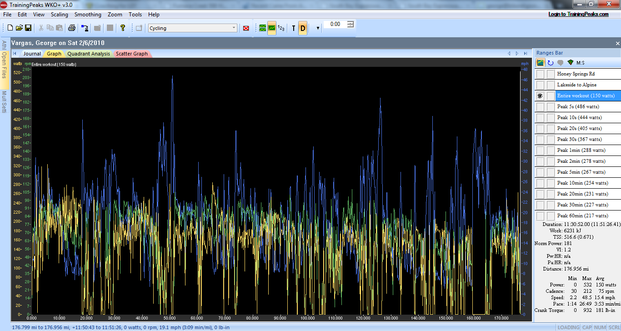Expand the small black toolbar options arrow
621x331 pixels.
coord(317,28)
